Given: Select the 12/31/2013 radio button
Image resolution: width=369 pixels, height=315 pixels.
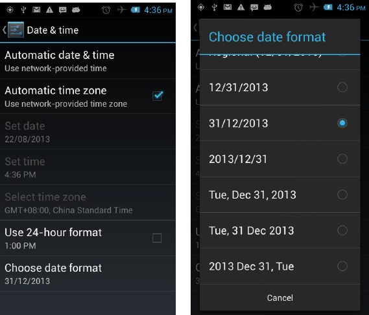Looking at the screenshot, I should pos(342,87).
